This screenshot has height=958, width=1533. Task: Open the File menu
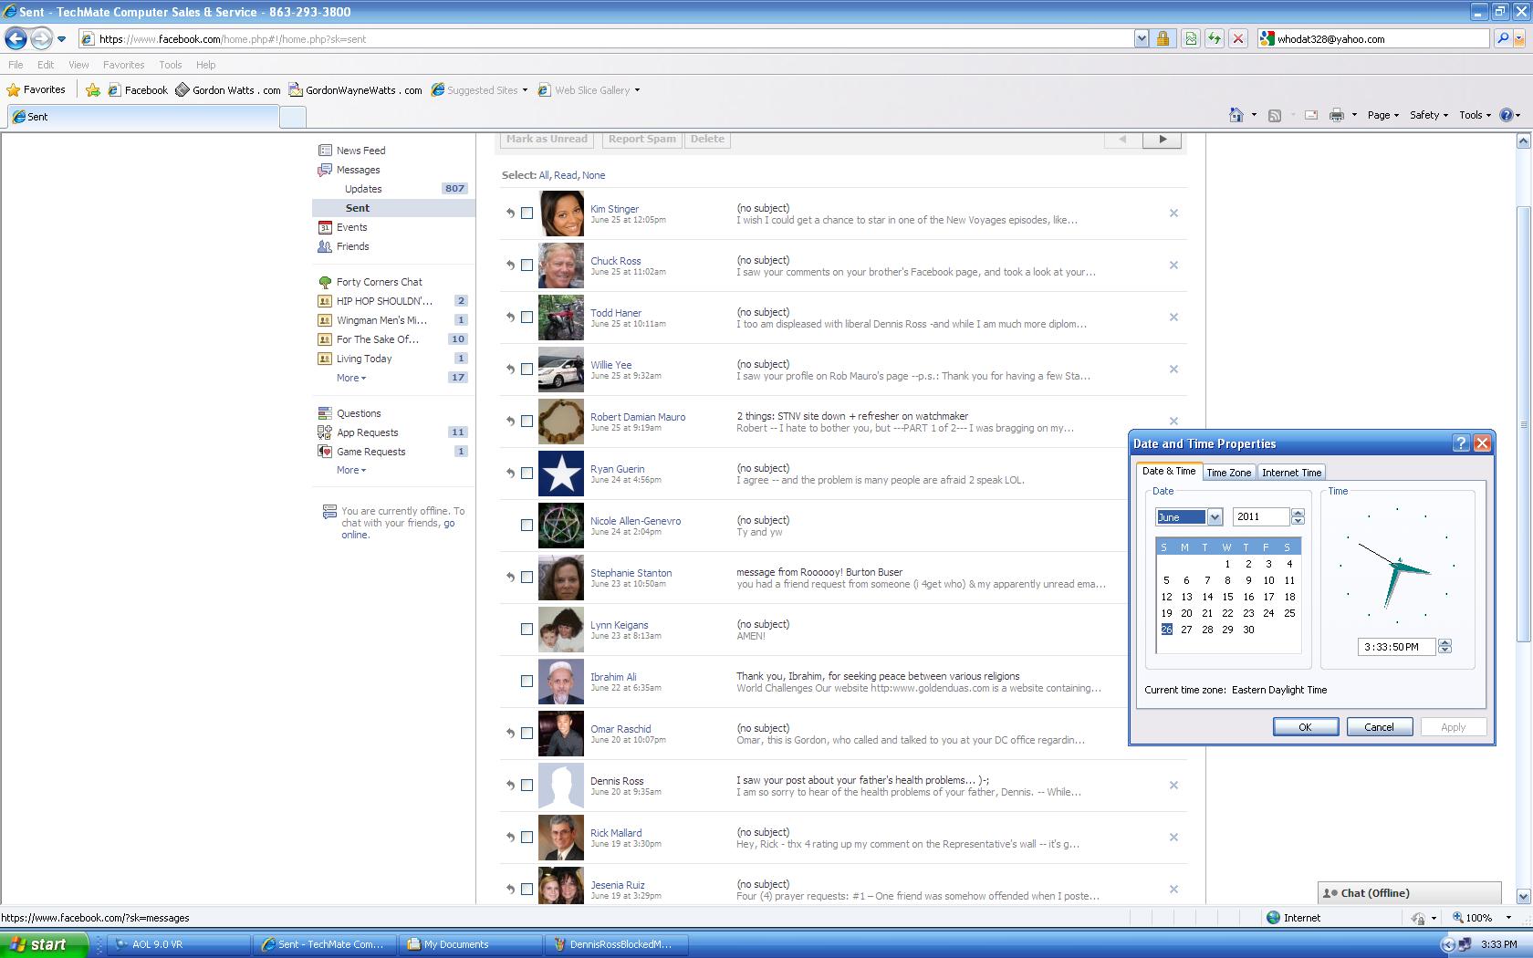16,65
